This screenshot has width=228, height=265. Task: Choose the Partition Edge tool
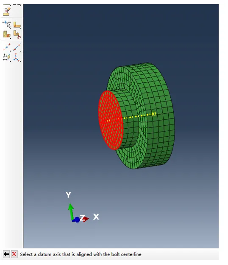(7, 25)
